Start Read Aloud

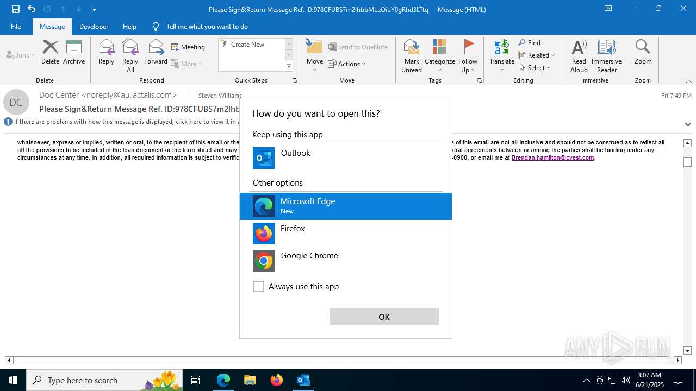point(579,56)
